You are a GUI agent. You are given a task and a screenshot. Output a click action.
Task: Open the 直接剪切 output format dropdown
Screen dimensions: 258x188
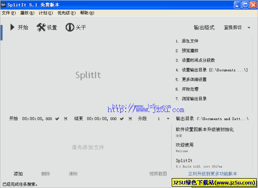pyautogui.click(x=237, y=27)
